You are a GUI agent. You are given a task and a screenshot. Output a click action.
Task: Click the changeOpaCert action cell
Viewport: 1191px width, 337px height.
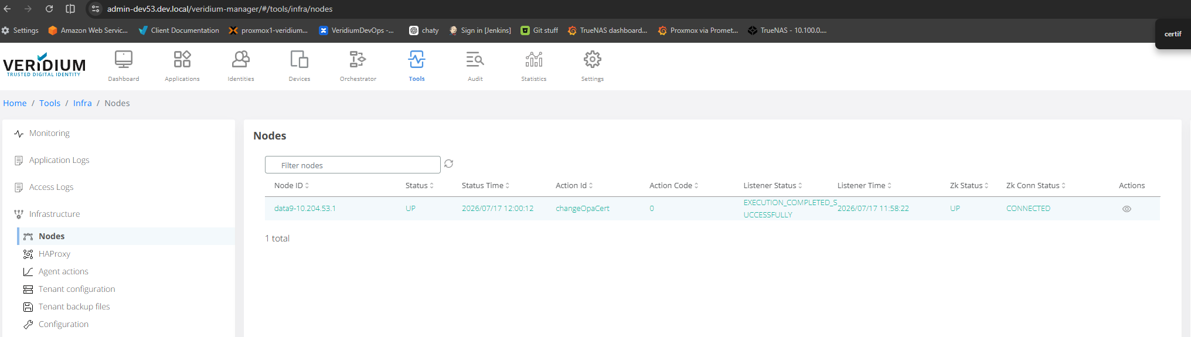click(x=583, y=209)
